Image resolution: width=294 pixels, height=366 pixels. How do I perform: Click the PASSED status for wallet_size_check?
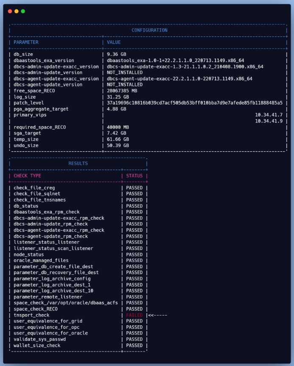click(134, 345)
